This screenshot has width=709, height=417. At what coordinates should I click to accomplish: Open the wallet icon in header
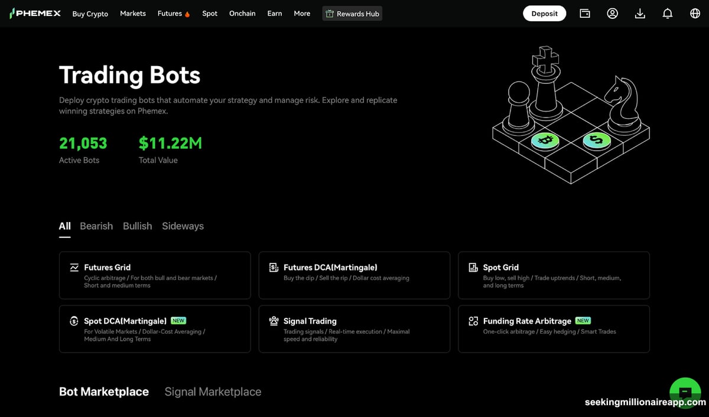[x=584, y=13]
